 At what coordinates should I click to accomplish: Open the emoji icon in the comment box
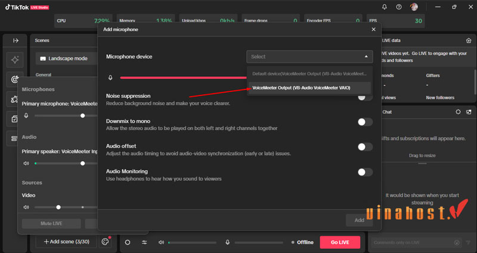pos(457,243)
